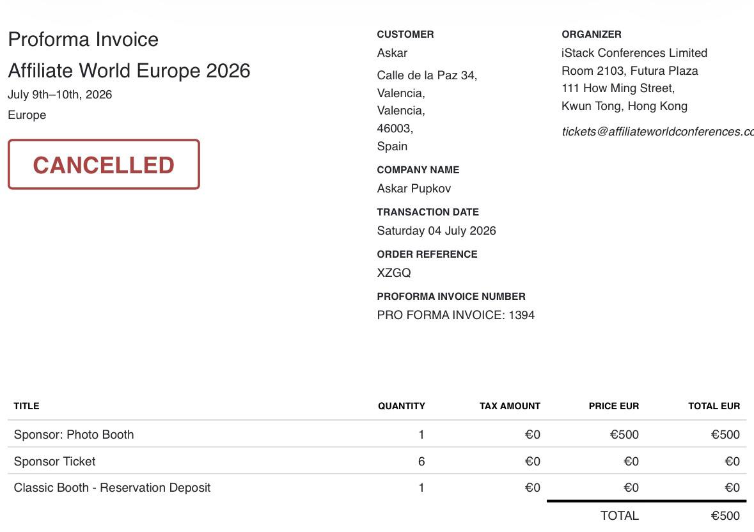Click Classic Booth - Reservation Deposit item
The height and width of the screenshot is (532, 754).
tap(112, 488)
